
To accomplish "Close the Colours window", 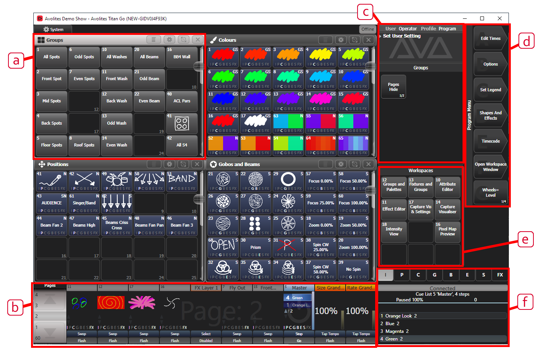I will coord(368,39).
